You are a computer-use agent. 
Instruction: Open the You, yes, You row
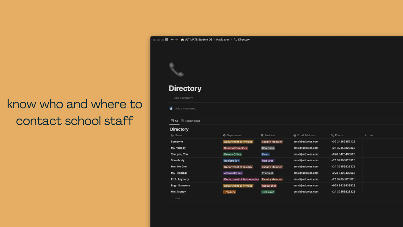pyautogui.click(x=179, y=154)
